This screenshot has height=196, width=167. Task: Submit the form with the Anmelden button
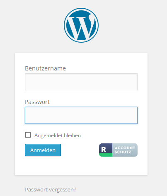pos(43,150)
